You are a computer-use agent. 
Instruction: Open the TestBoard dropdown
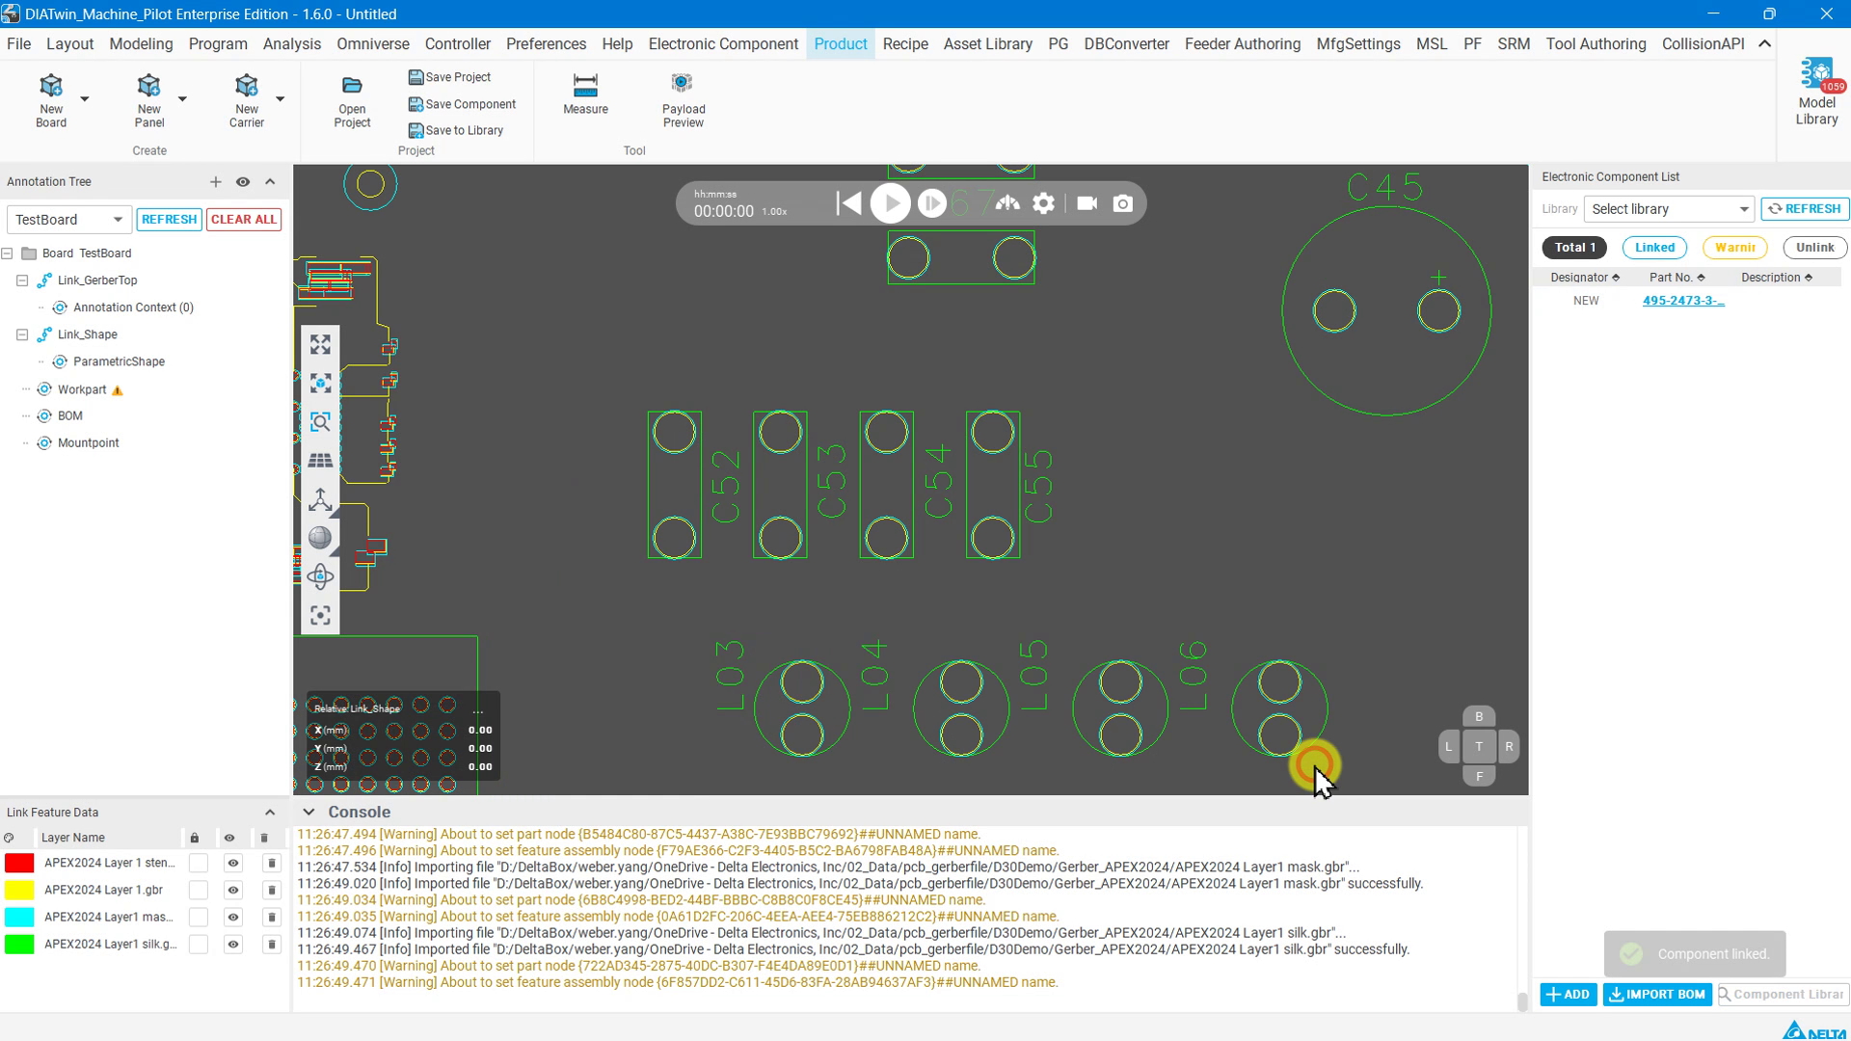tap(68, 220)
